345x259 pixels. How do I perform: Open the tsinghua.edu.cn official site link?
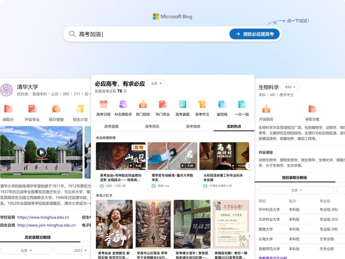(43, 217)
